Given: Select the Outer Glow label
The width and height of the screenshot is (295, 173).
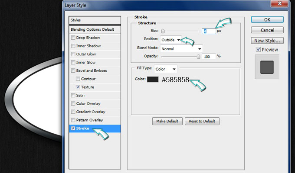Looking at the screenshot, I should 86,54.
